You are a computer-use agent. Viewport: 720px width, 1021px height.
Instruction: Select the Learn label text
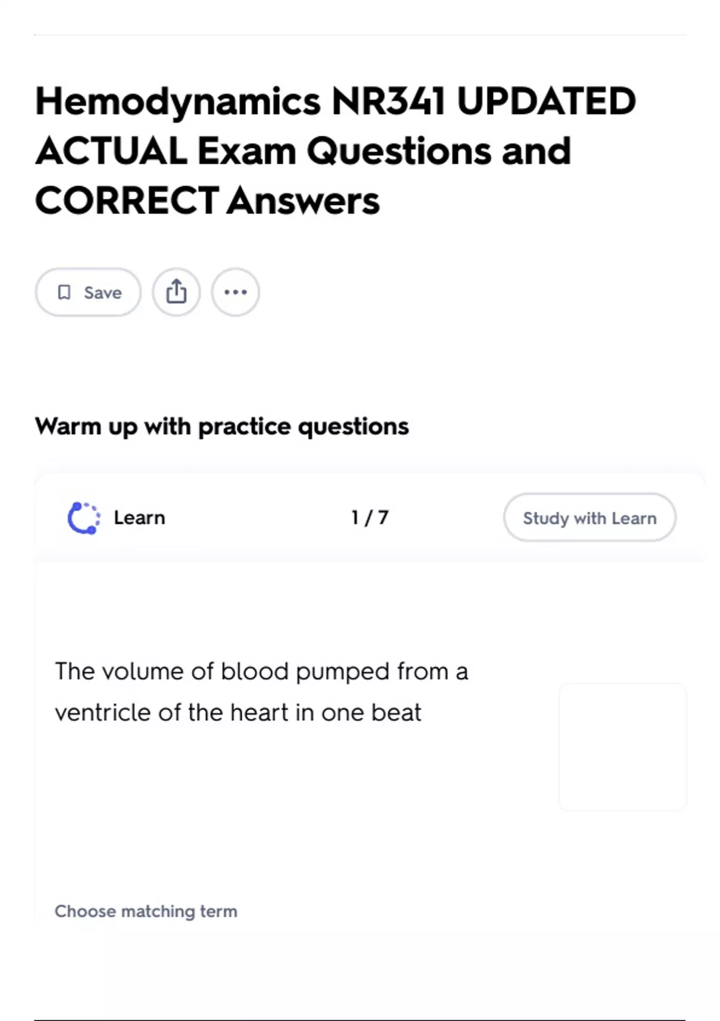139,518
